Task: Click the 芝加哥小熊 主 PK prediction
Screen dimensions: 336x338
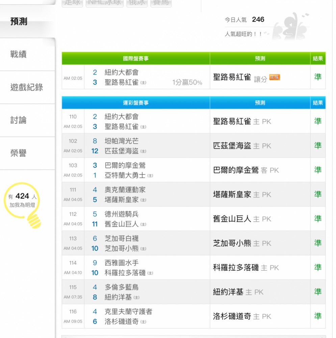Action: 242,243
